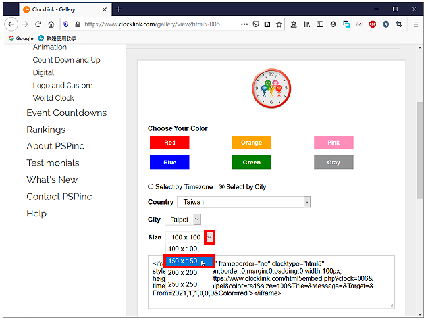
Task: Click the crop screenshot extension icon
Action: 399,24
